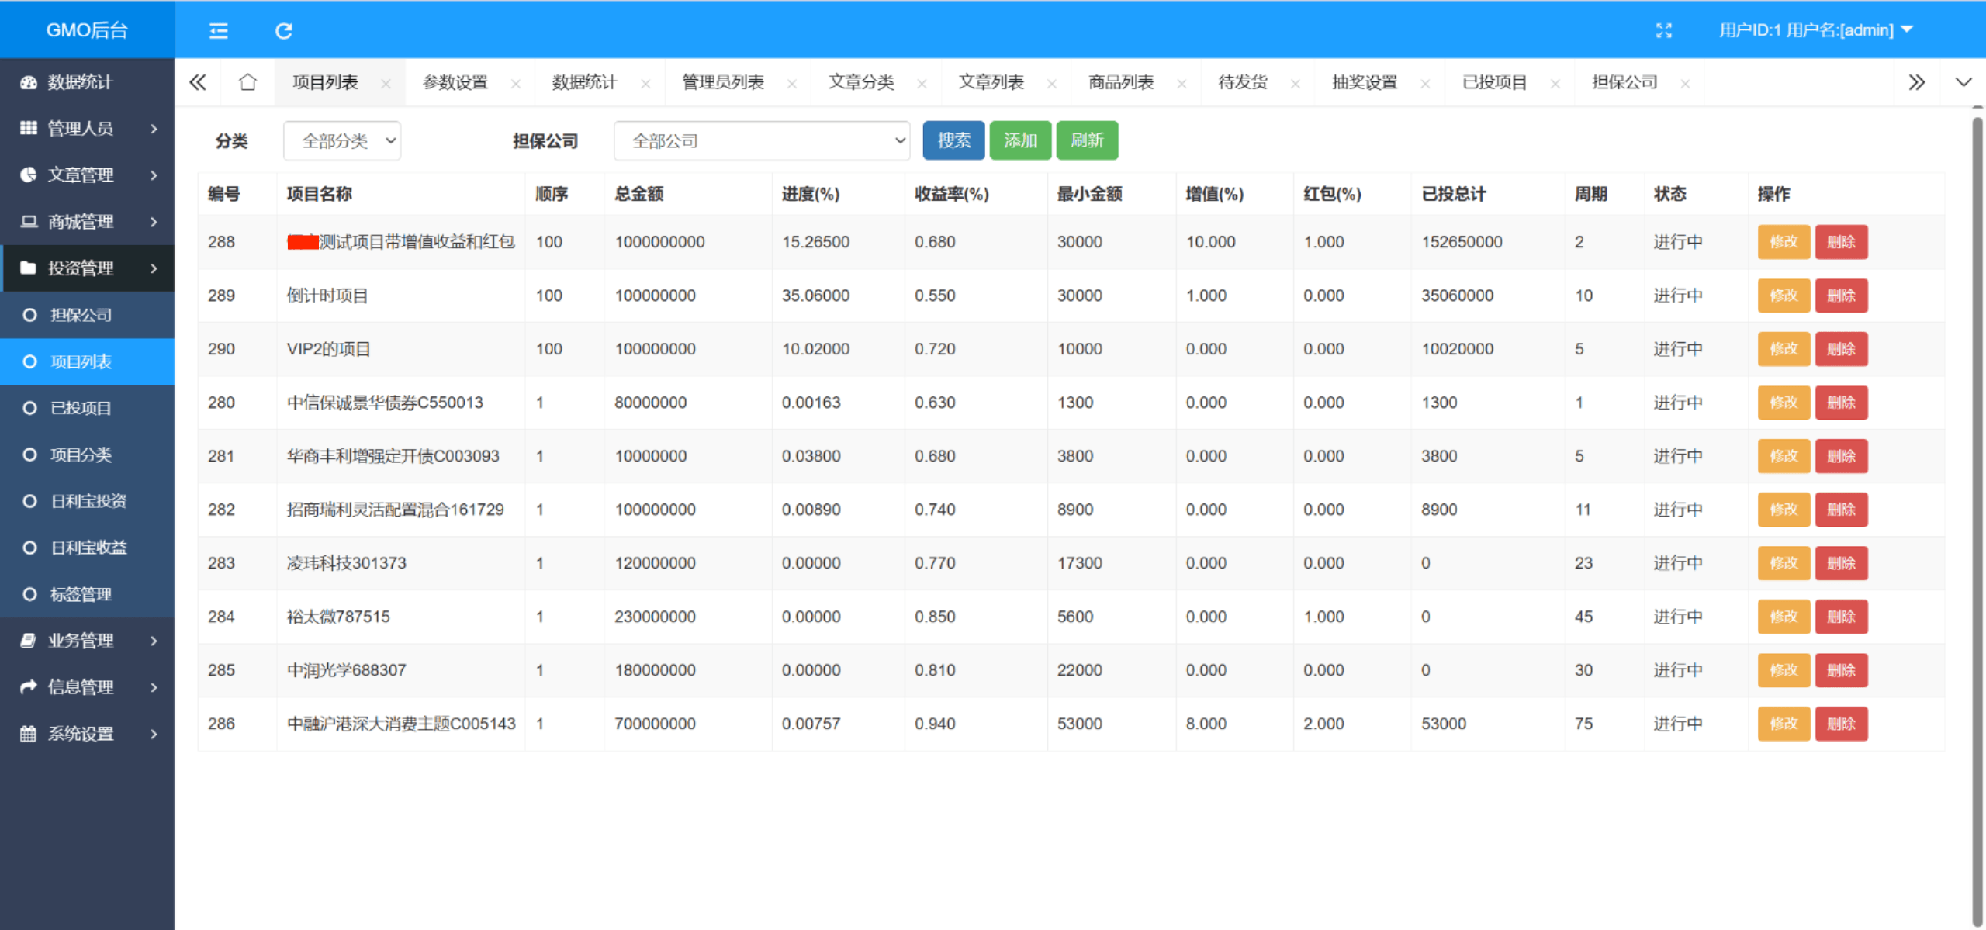Close the 参数设置 tab
Viewport: 1986px width, 930px height.
pyautogui.click(x=516, y=84)
